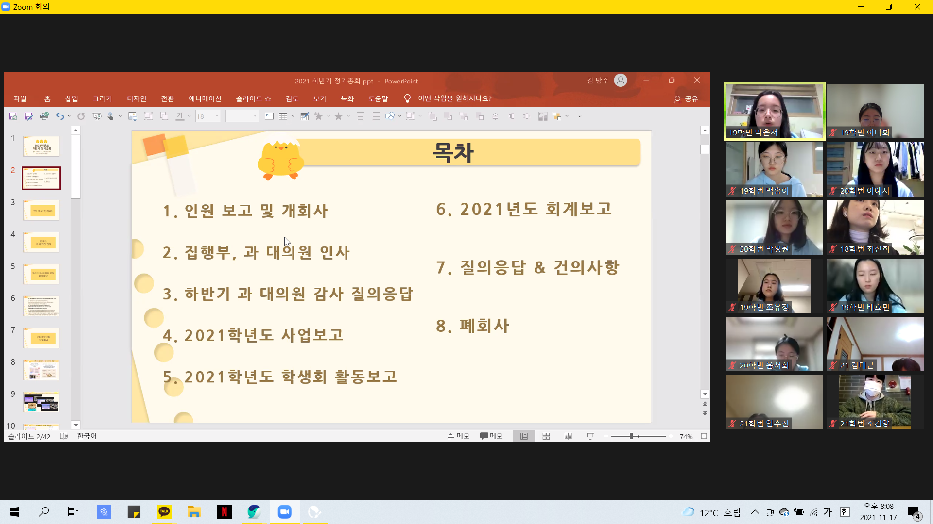Open the 디자인 ribbon tab
This screenshot has width=933, height=524.
tap(137, 98)
